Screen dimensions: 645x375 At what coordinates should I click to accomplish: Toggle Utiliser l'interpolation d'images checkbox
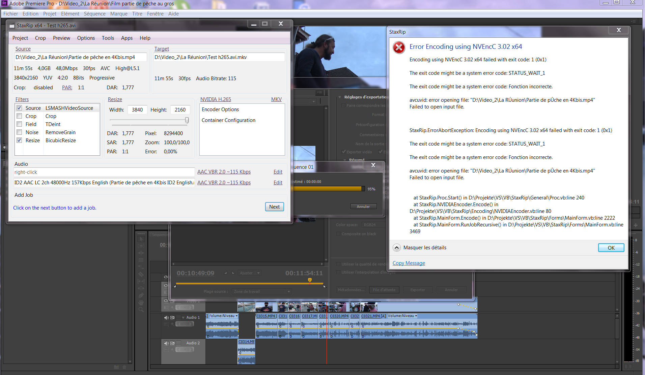click(338, 272)
